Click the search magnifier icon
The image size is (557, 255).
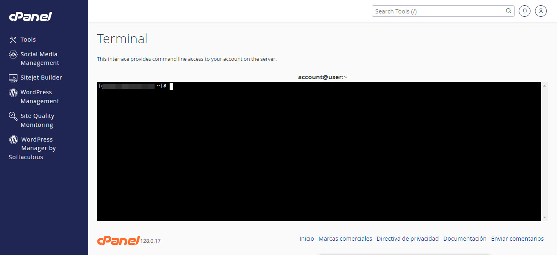pyautogui.click(x=508, y=11)
